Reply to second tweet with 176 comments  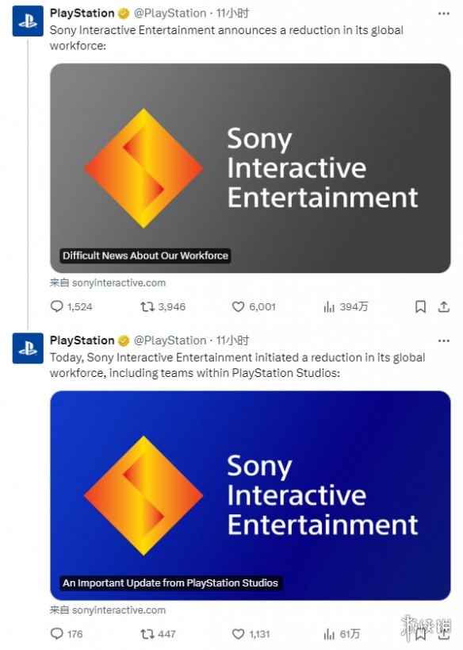[67, 634]
